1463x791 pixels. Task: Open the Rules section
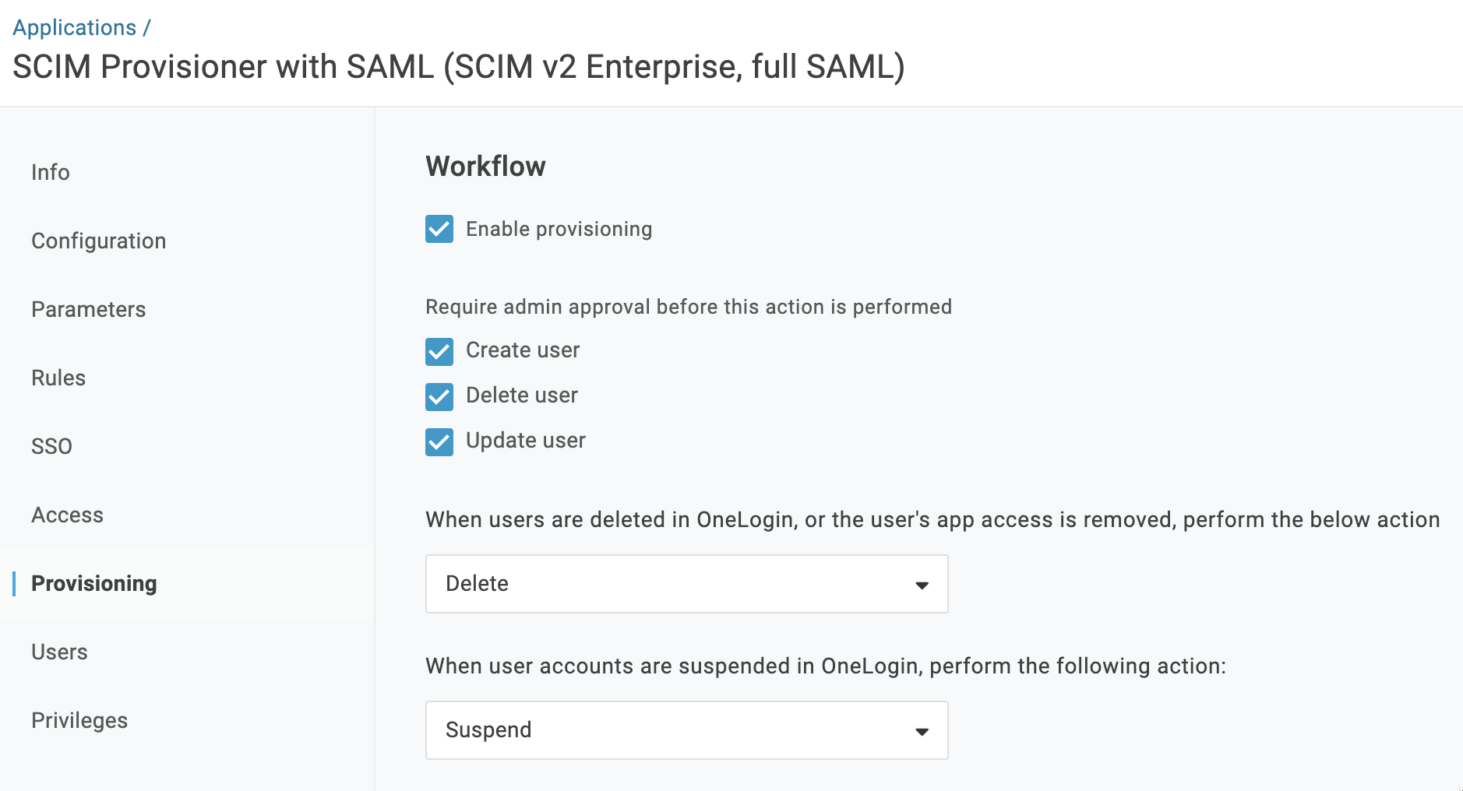(x=58, y=378)
